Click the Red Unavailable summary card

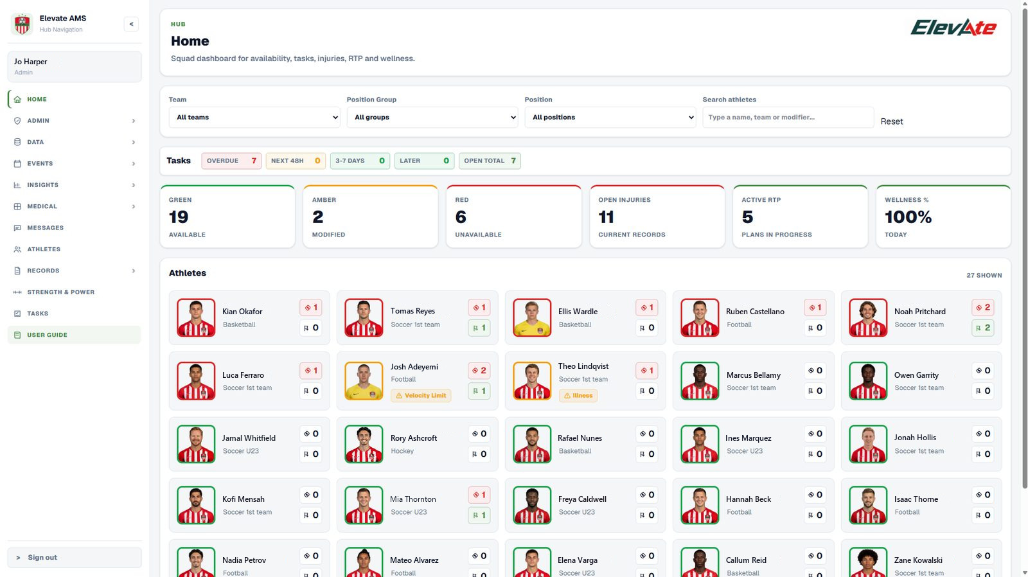click(513, 217)
